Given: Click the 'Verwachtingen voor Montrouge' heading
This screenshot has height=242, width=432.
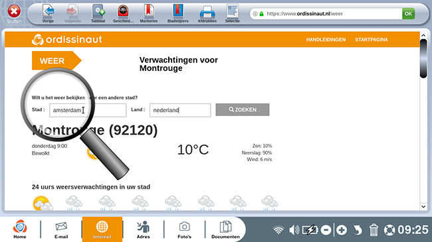Looking at the screenshot, I should pos(179,64).
